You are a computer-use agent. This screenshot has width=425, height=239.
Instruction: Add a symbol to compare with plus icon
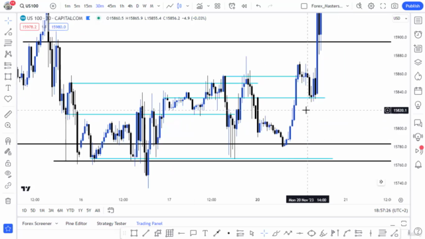[53, 6]
